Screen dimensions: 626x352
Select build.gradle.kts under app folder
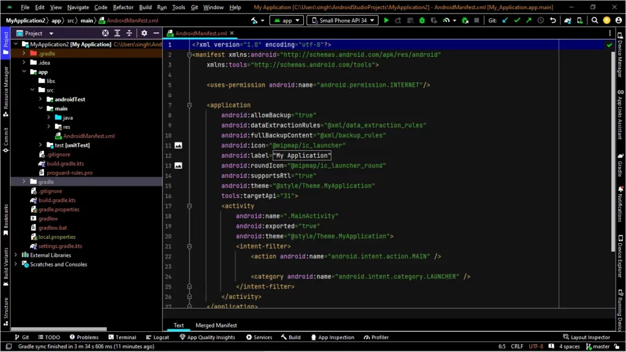(65, 164)
